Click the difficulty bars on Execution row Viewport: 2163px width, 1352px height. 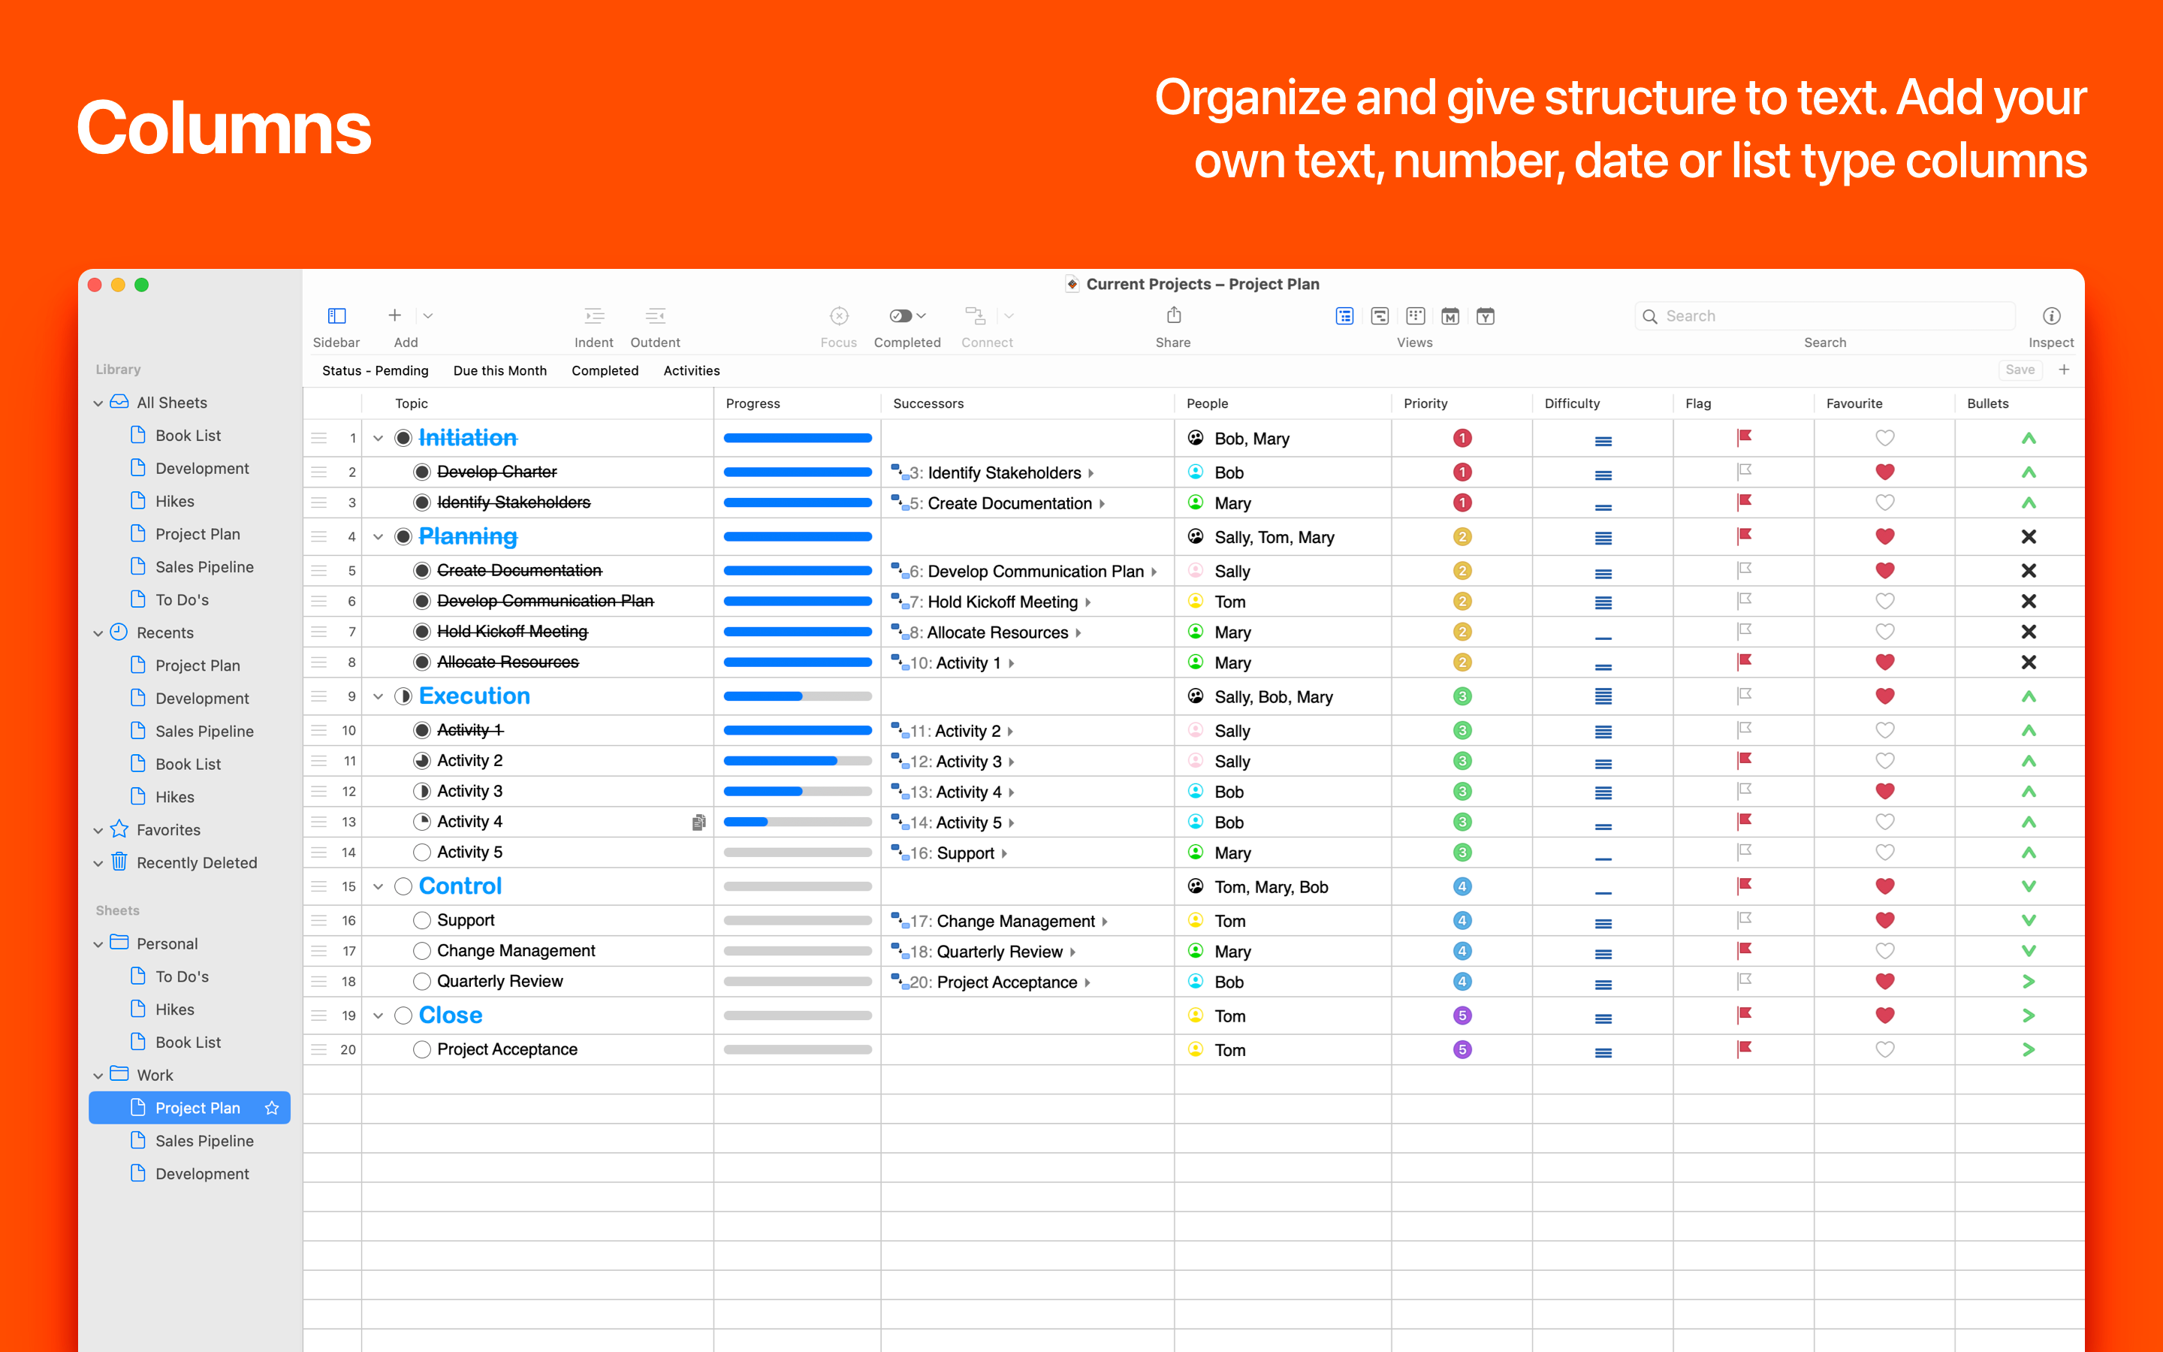pos(1603,696)
